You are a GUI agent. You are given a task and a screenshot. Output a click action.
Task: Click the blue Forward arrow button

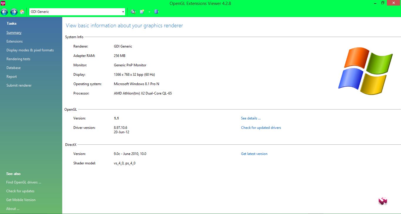(14, 12)
